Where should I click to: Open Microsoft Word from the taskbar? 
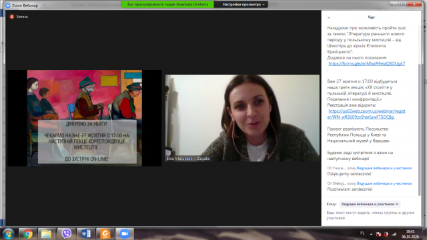coord(86,233)
